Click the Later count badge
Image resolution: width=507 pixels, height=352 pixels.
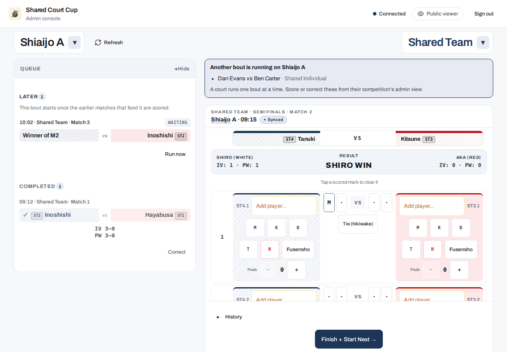coord(42,97)
